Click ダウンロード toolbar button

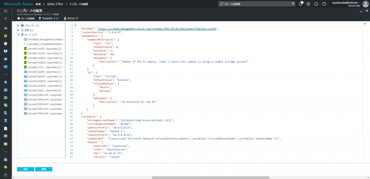tap(71, 18)
